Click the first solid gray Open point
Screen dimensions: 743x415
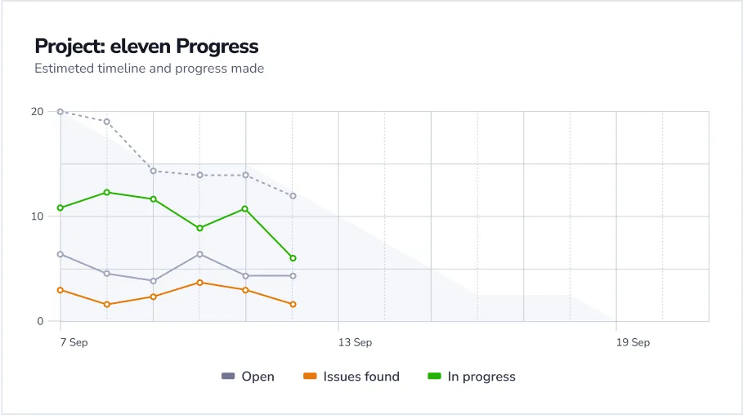[60, 254]
